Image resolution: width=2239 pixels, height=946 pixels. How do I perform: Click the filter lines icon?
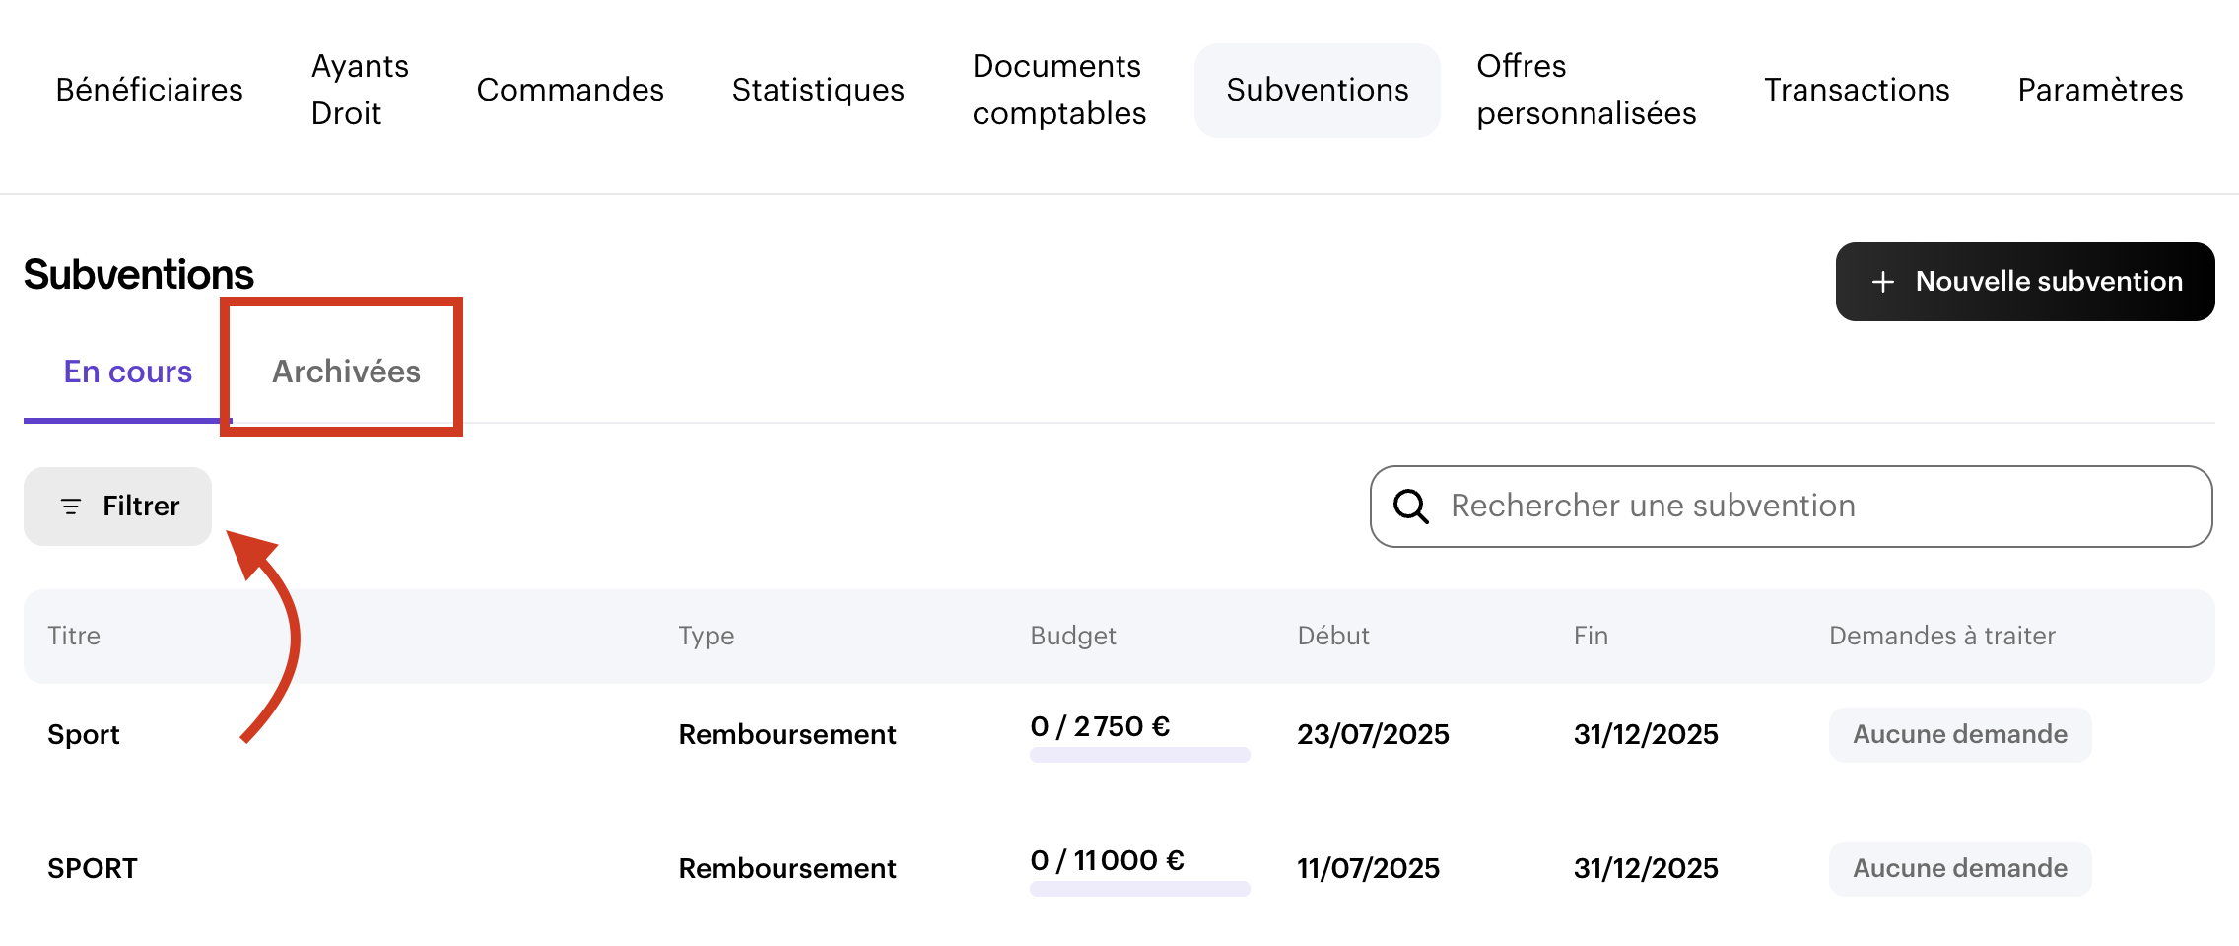point(71,507)
